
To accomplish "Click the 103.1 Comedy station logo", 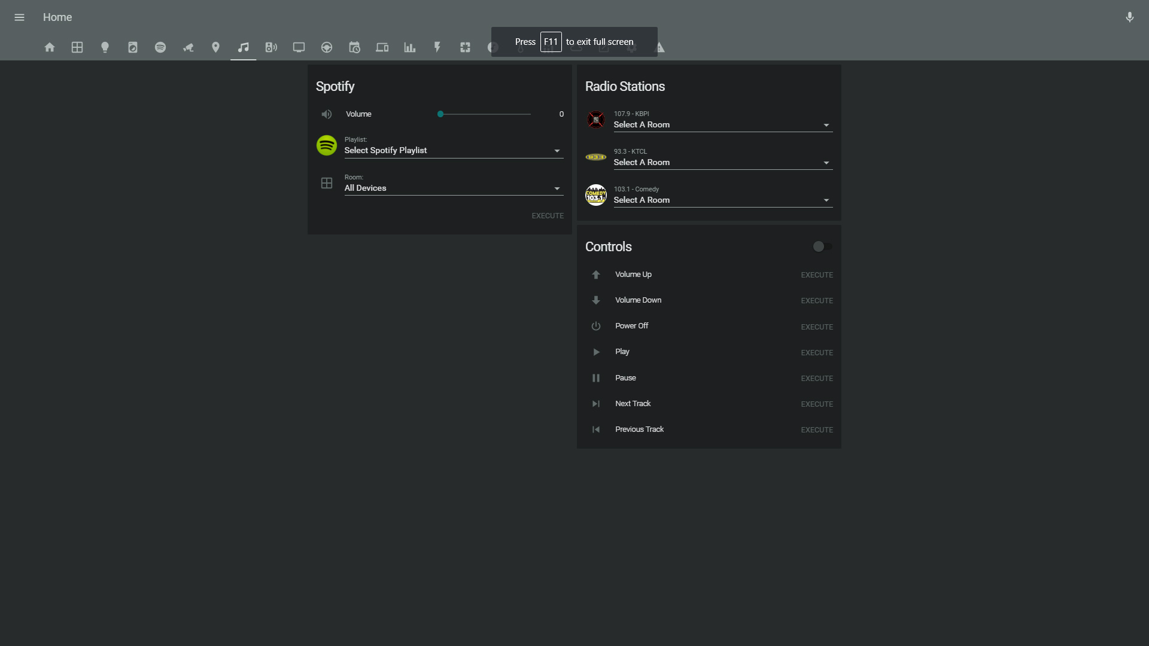I will pos(595,195).
